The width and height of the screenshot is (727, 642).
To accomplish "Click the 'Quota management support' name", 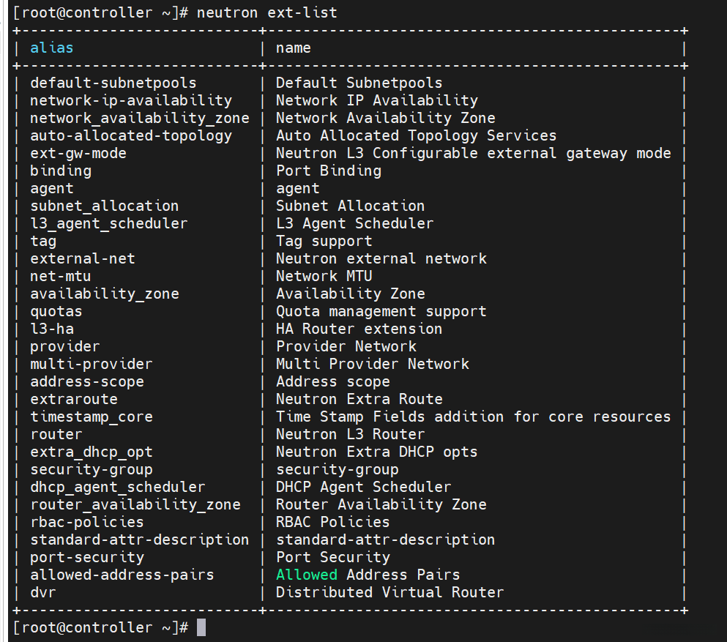I will (x=381, y=311).
